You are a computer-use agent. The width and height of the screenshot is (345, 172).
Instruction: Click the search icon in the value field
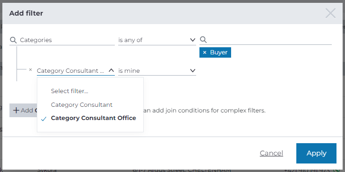(x=204, y=40)
